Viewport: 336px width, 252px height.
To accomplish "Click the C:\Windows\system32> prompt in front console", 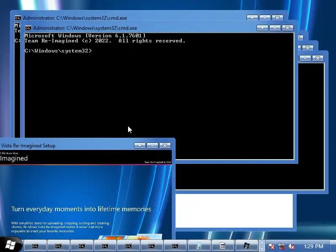I will coord(58,51).
